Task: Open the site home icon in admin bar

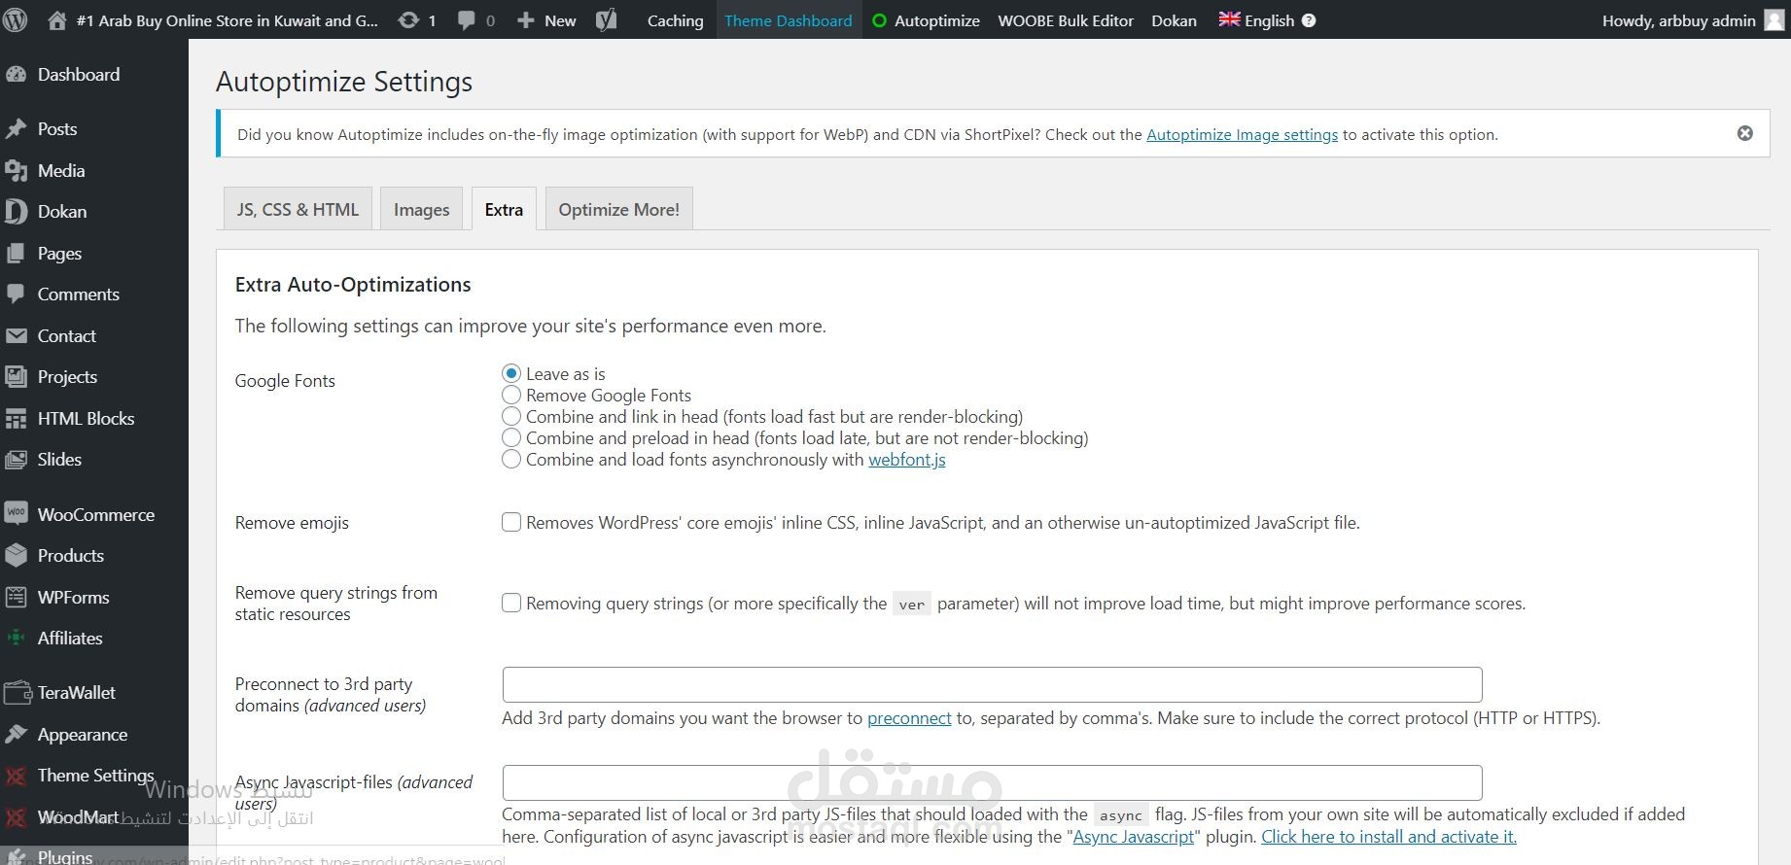Action: tap(57, 20)
